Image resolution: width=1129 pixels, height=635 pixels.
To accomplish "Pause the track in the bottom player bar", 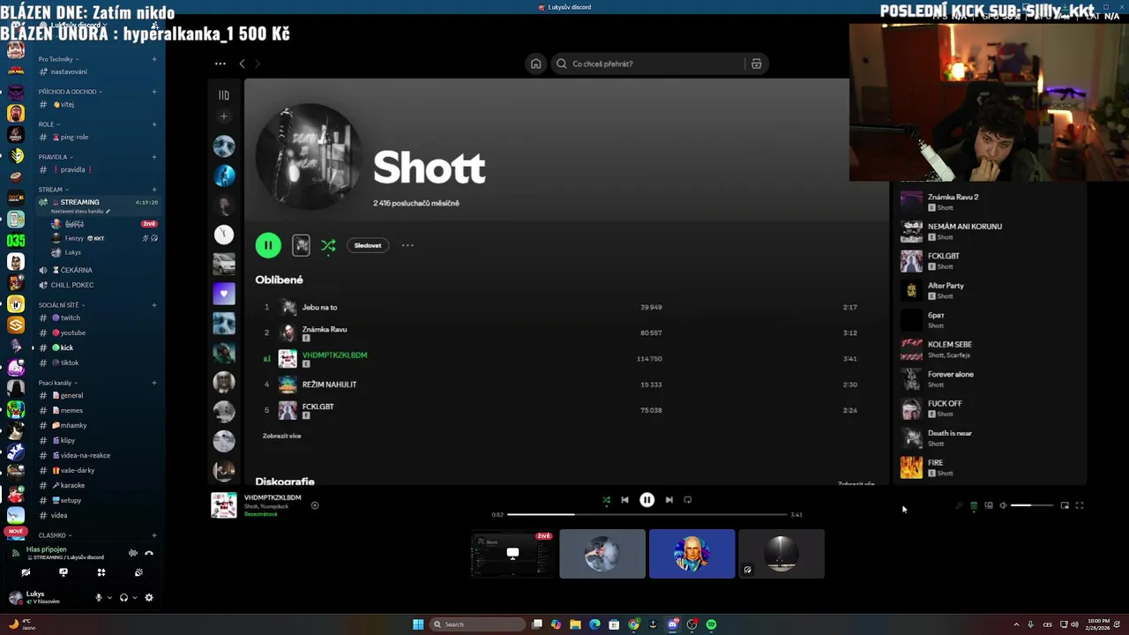I will coord(647,500).
